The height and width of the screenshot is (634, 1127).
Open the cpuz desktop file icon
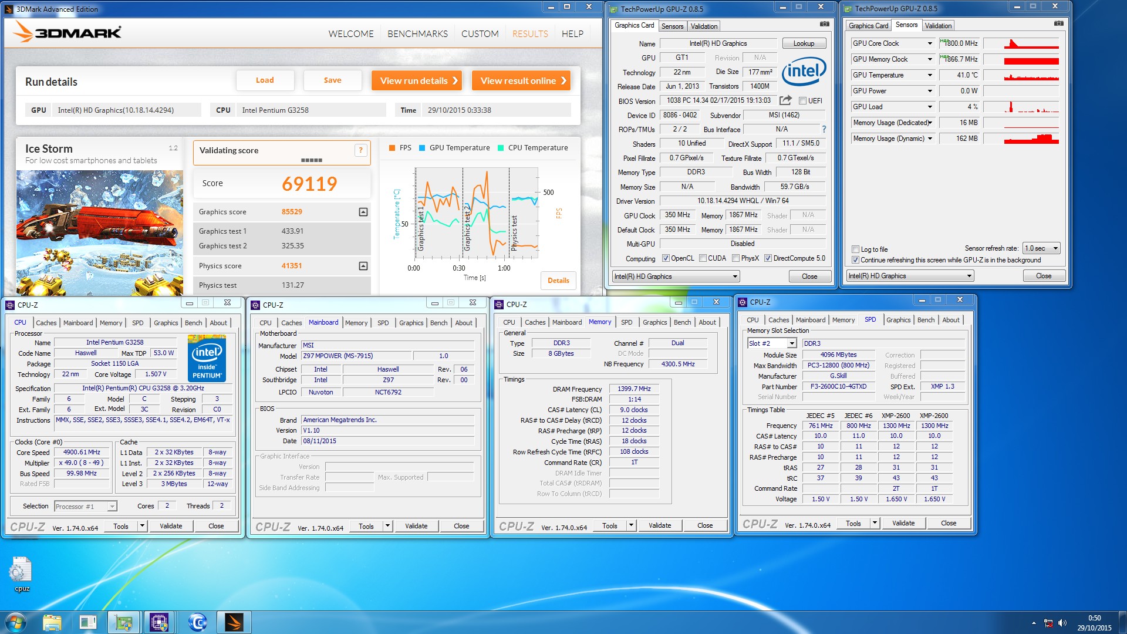click(x=22, y=574)
